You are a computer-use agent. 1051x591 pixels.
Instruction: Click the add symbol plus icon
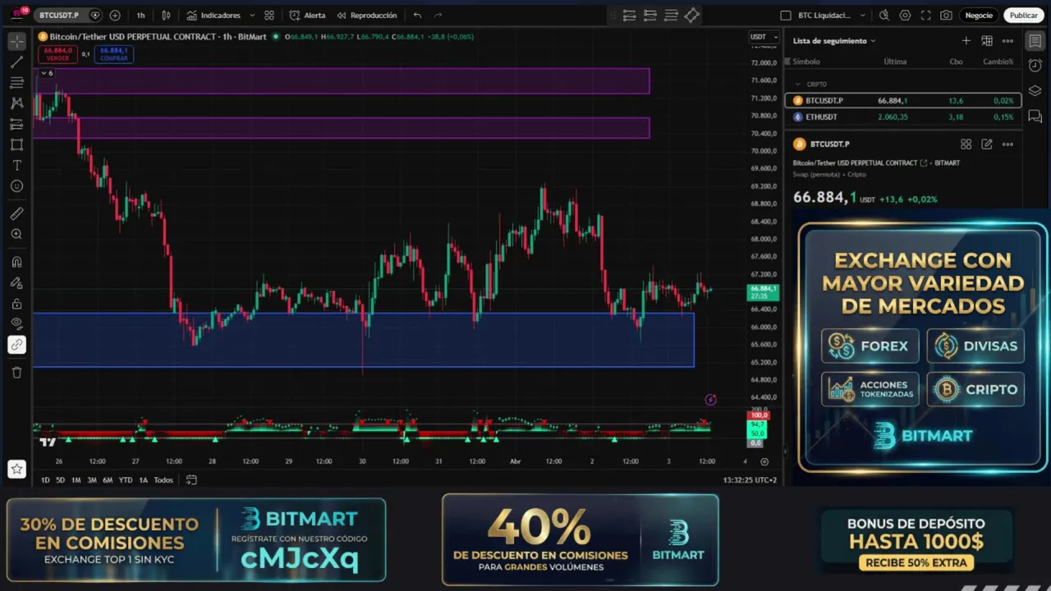click(115, 15)
